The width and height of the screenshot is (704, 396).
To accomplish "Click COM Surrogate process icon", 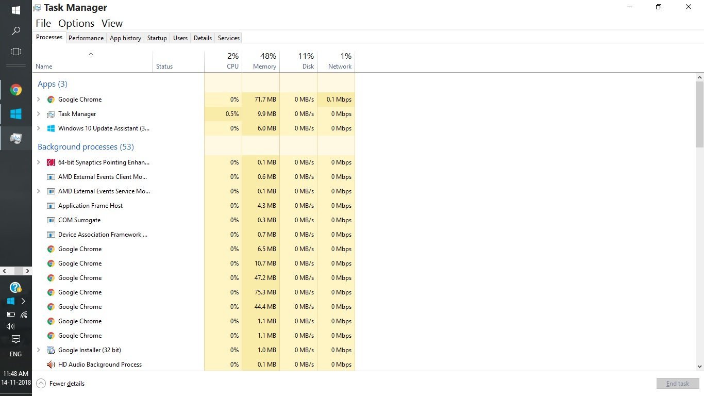I will pos(51,220).
